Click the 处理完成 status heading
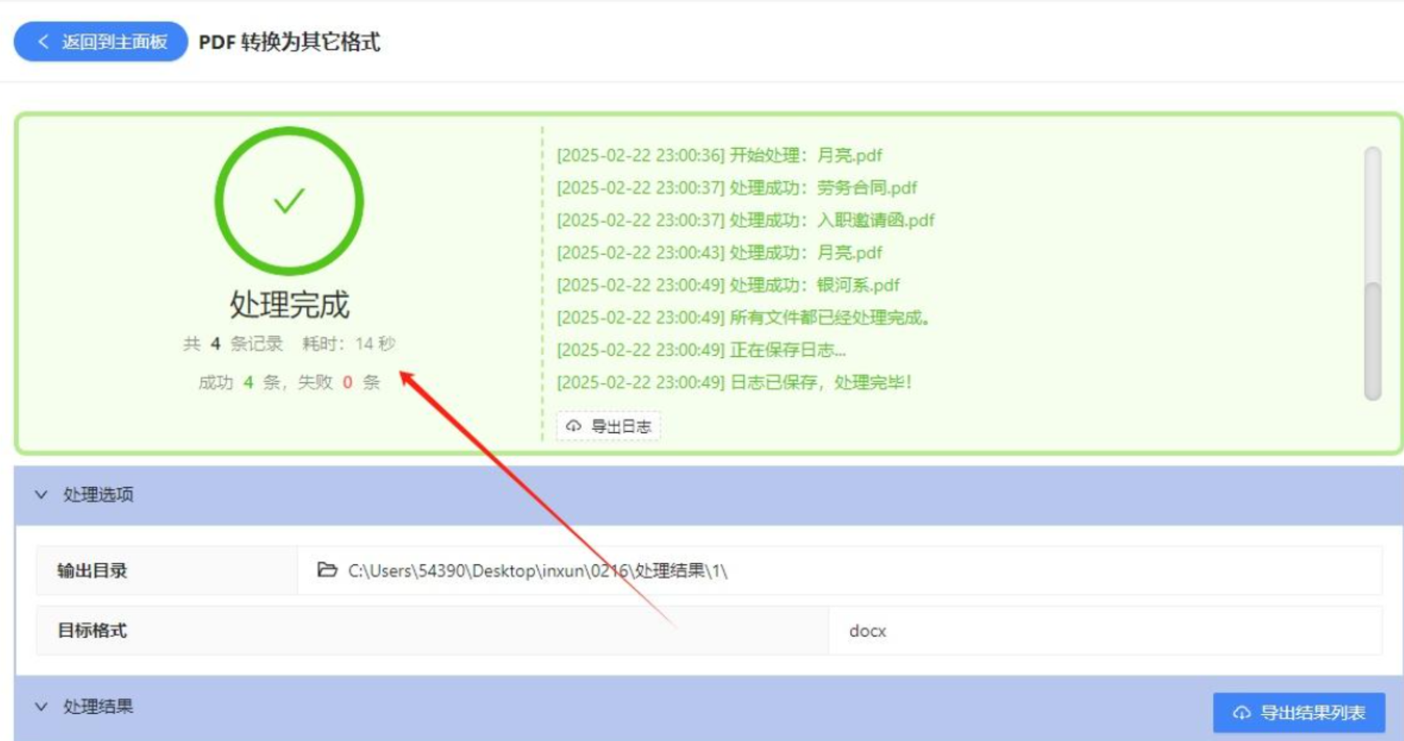This screenshot has height=741, width=1404. 289,304
